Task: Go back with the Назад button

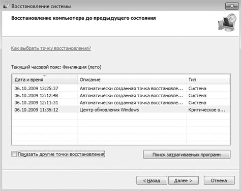Action: click(x=152, y=180)
